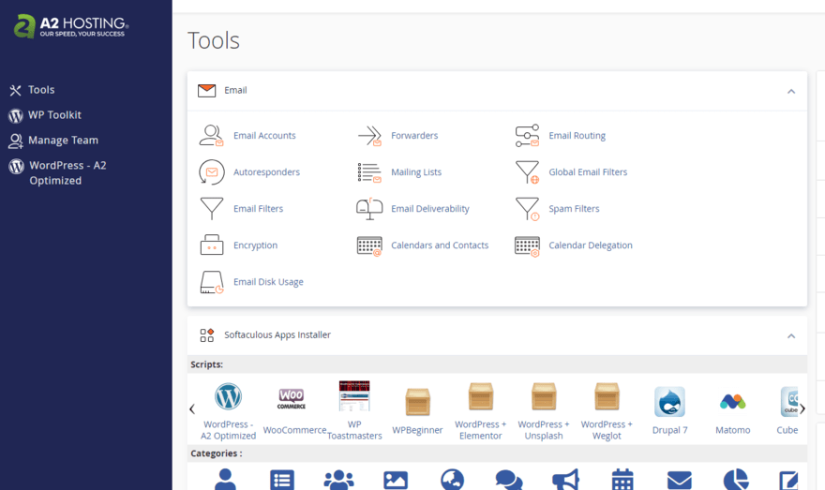Click the Email Disk Usage icon

[212, 282]
